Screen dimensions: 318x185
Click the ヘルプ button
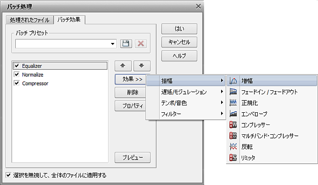179,56
